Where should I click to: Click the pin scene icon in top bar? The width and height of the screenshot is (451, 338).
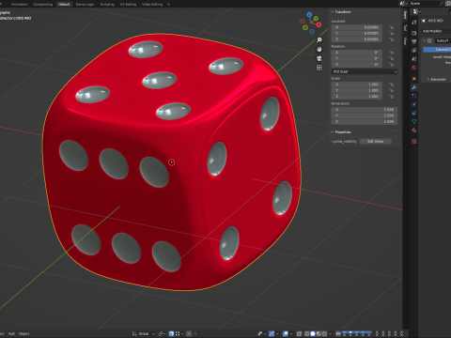pos(442,4)
